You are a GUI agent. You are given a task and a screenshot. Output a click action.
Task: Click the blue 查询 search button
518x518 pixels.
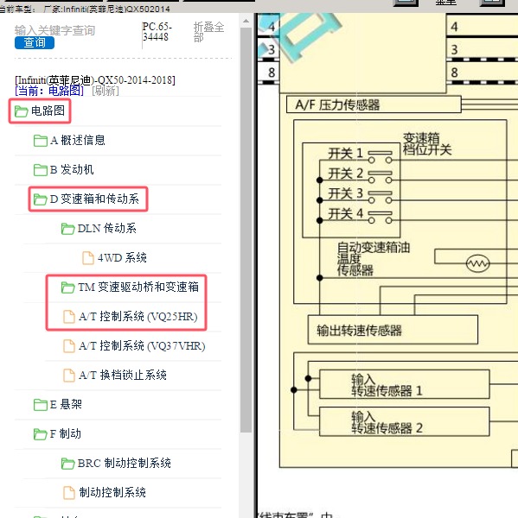tap(35, 42)
